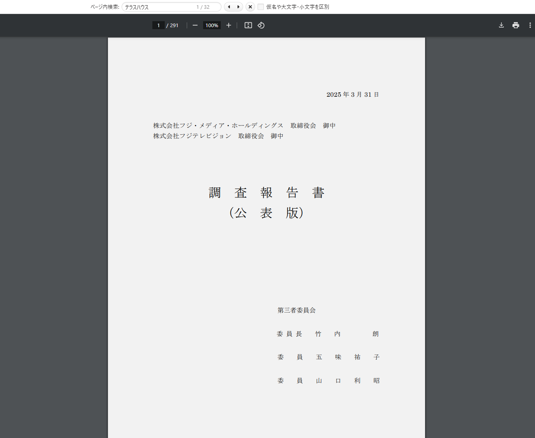Click the subtitle (公表版)
The height and width of the screenshot is (438, 535).
pyautogui.click(x=267, y=213)
